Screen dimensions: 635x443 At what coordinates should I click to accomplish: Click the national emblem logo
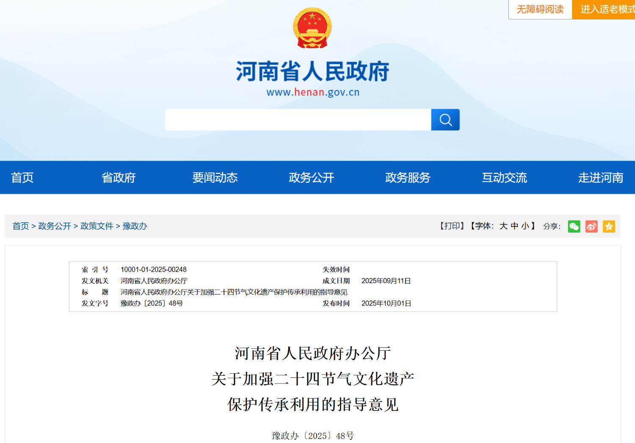(x=312, y=28)
